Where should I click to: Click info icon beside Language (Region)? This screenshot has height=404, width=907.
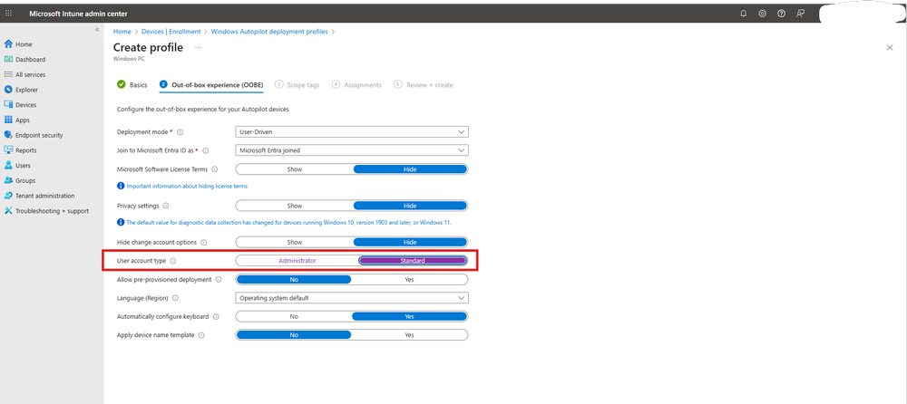175,298
